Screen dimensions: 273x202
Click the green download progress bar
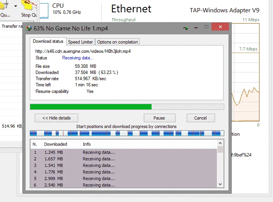click(x=127, y=107)
